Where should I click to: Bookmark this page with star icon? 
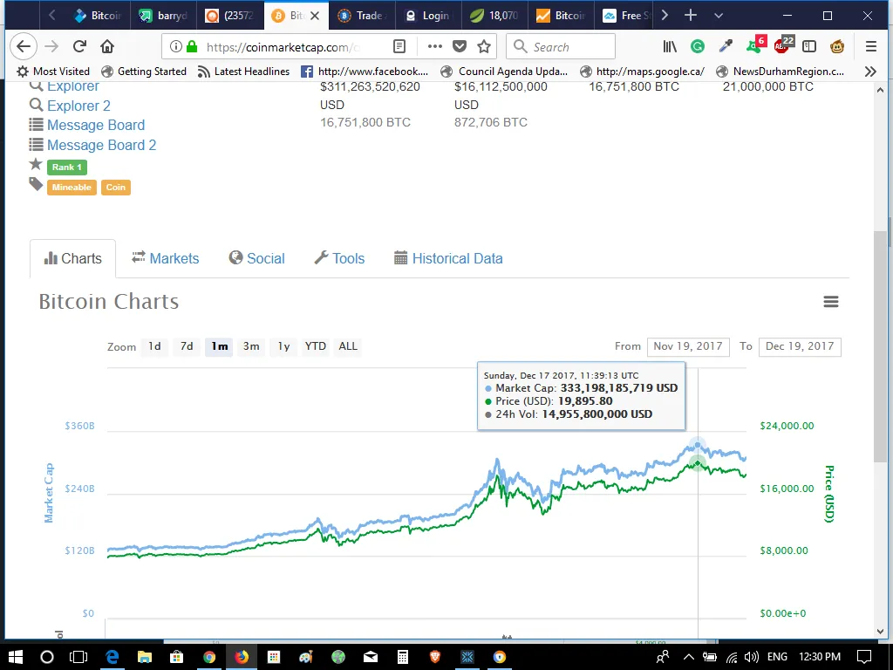(x=484, y=47)
